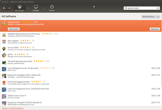The image size is (162, 110).
Task: Click the gSTM app icon
Action: [x=4, y=56]
